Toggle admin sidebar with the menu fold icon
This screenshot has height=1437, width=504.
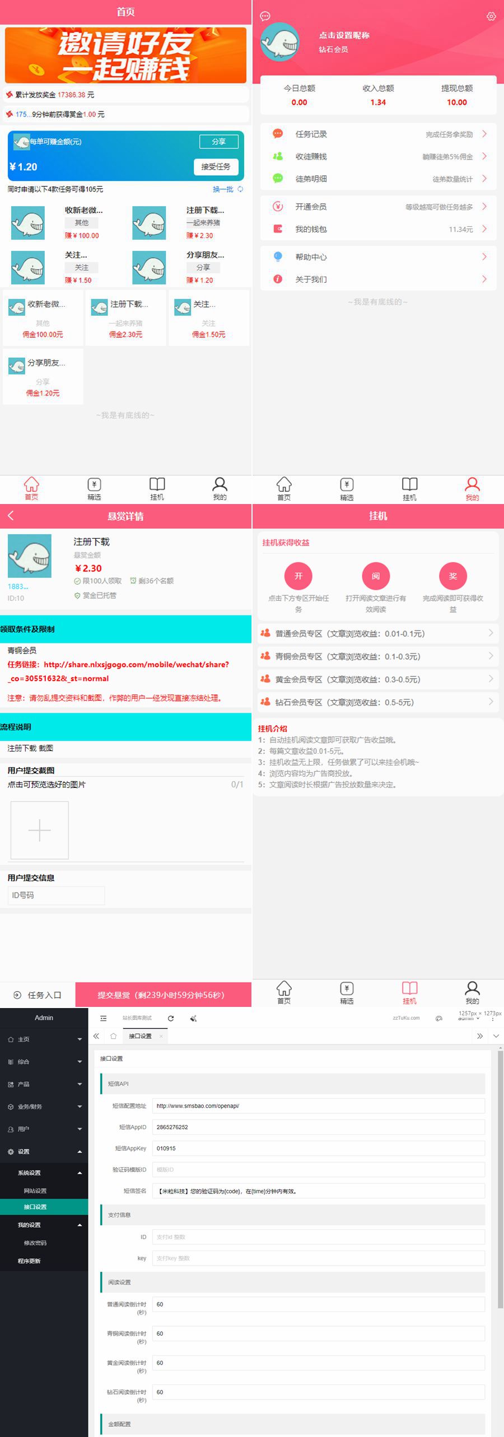pos(103,1018)
